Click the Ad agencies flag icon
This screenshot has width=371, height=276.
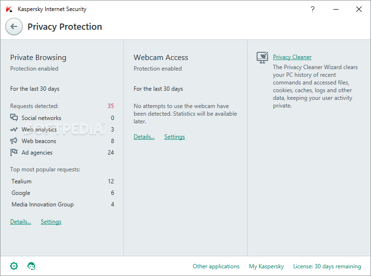14,152
